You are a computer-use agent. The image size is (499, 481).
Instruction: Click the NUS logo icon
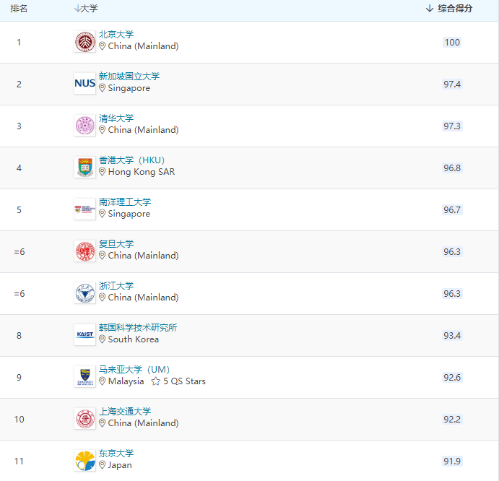84,84
